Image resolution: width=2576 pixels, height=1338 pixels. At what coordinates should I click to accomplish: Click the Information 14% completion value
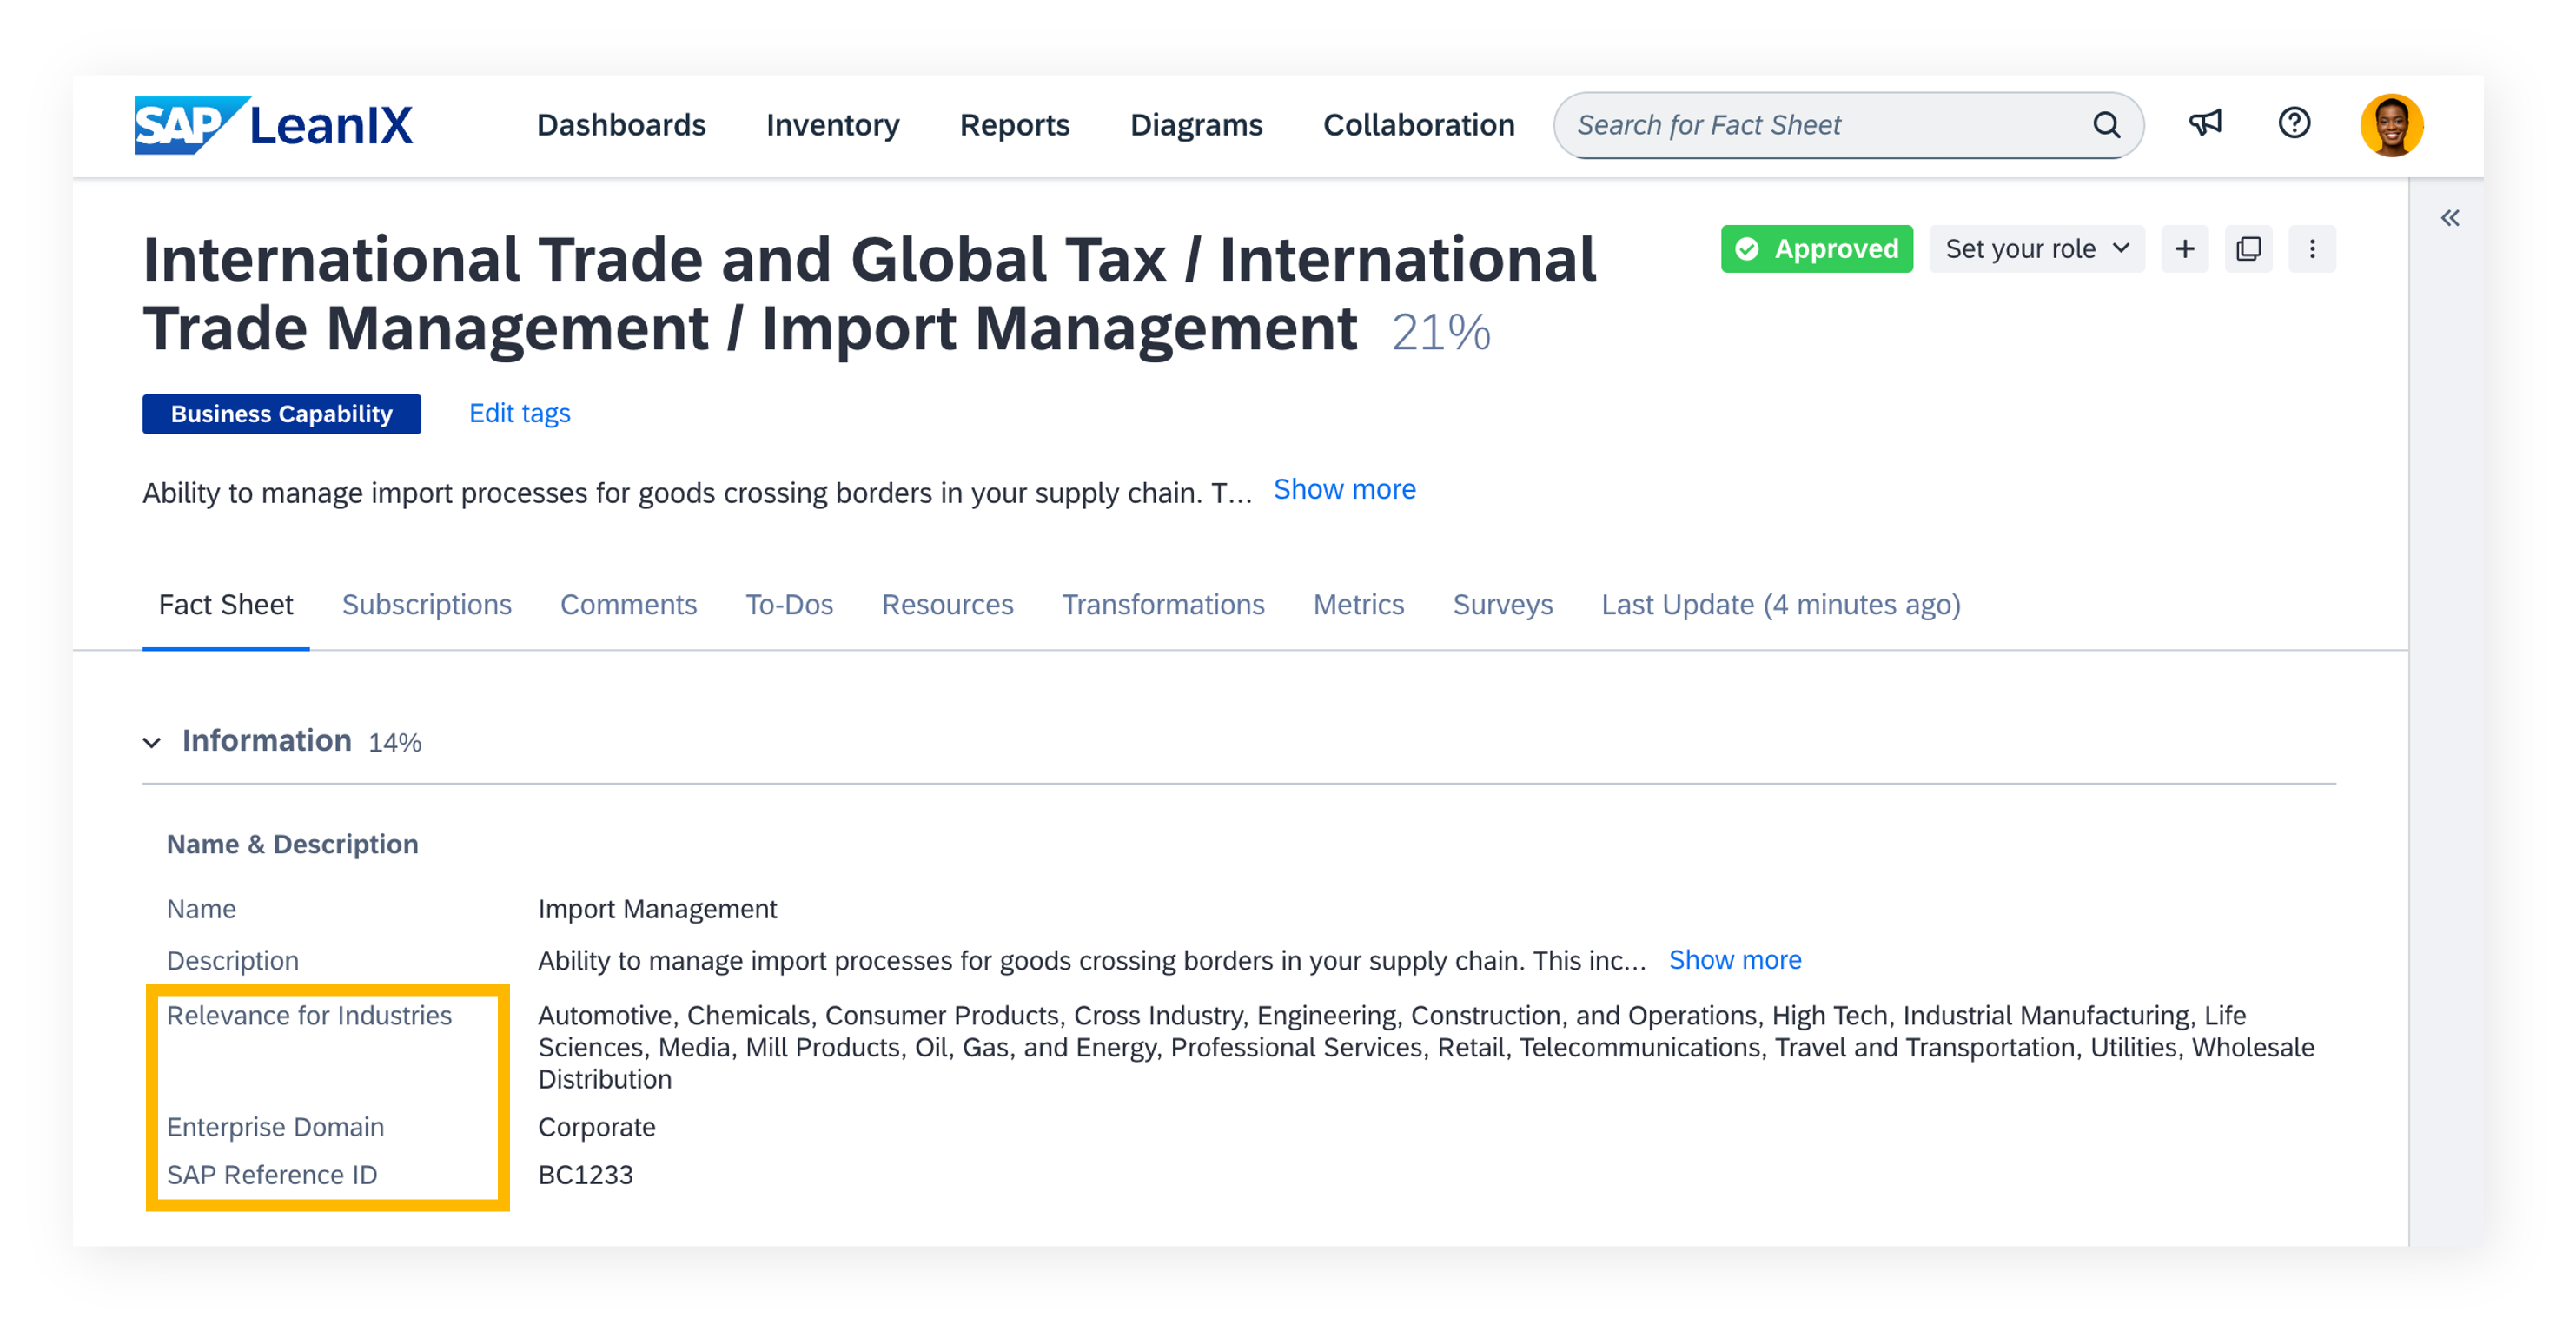click(x=394, y=742)
